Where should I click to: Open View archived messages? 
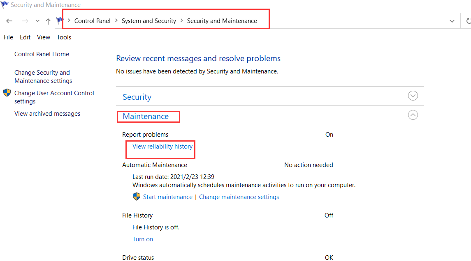[47, 114]
